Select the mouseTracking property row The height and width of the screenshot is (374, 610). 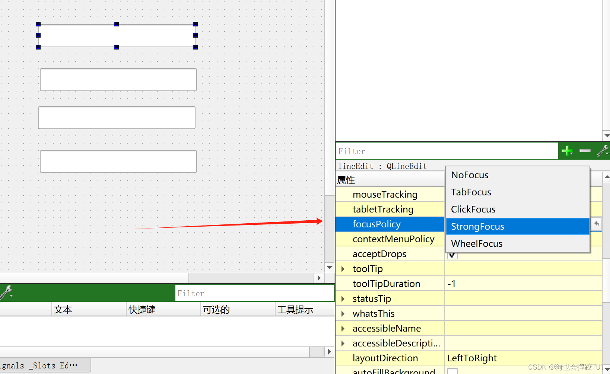click(390, 194)
